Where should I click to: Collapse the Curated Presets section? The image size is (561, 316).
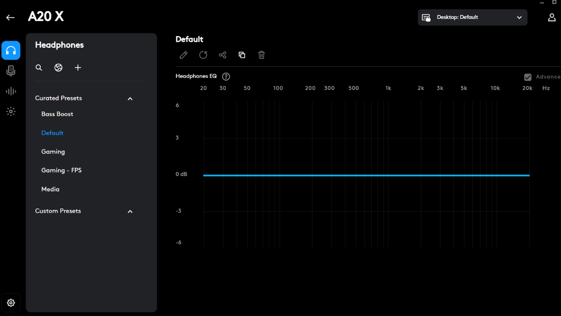(130, 99)
